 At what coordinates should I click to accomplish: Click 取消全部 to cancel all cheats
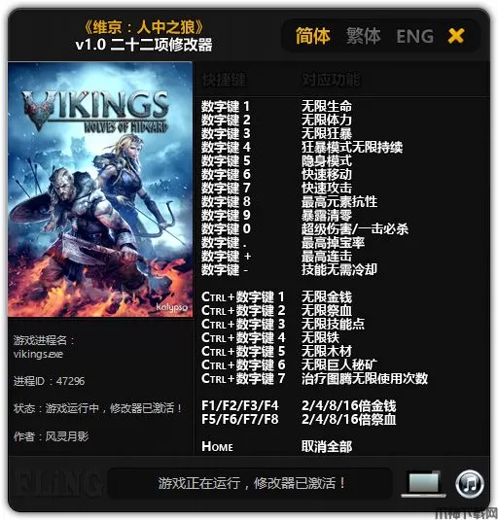pos(327,446)
